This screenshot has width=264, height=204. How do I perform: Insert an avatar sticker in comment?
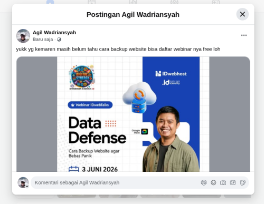click(x=204, y=183)
